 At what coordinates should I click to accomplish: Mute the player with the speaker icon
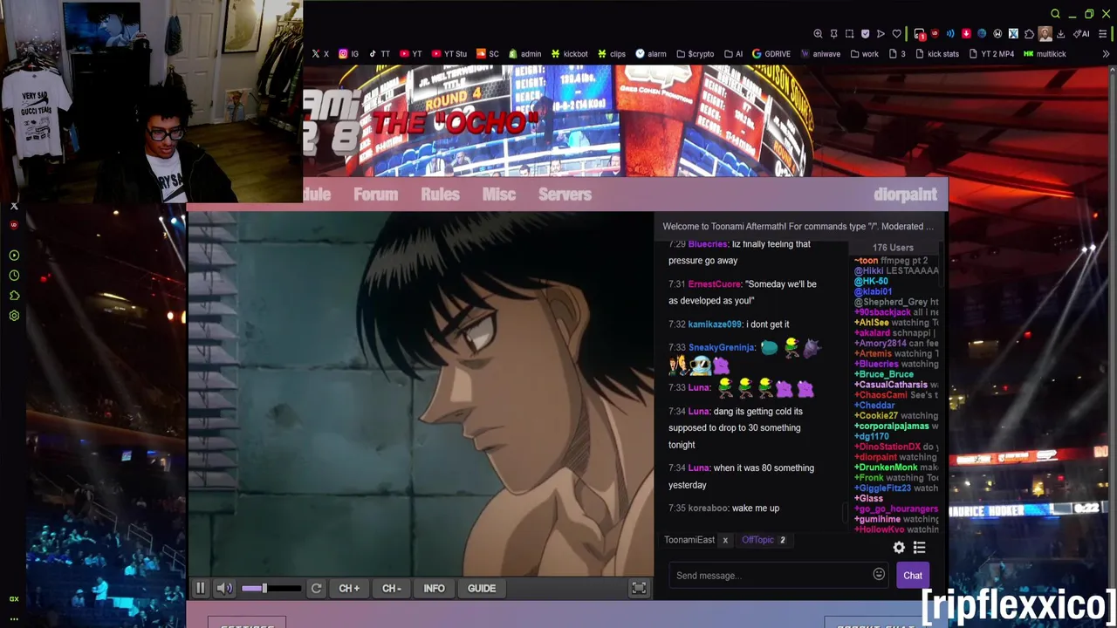(224, 588)
